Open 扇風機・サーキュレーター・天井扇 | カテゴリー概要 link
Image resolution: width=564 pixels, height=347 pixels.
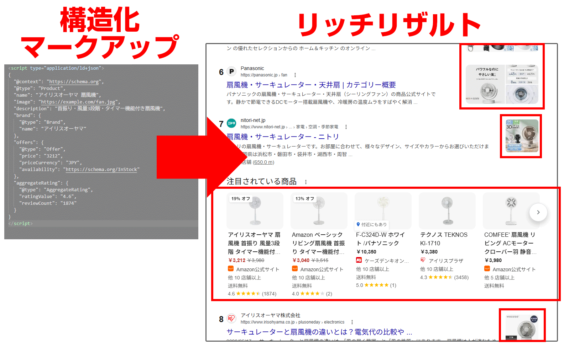point(311,85)
